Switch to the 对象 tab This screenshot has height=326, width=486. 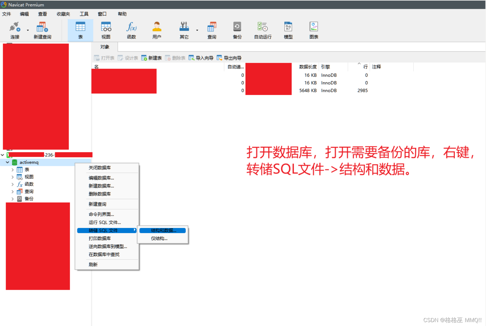[x=105, y=47]
